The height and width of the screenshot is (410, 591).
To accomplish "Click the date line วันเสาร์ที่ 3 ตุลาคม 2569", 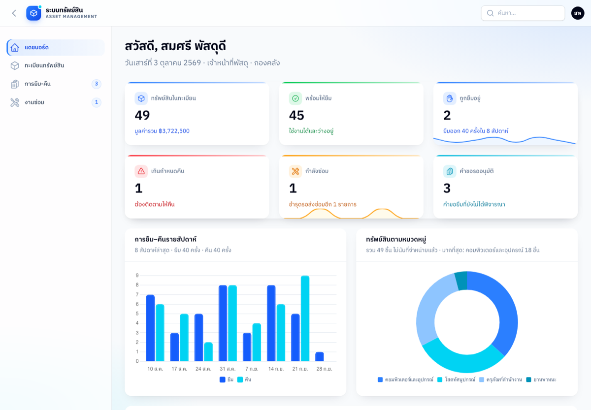I will [163, 63].
